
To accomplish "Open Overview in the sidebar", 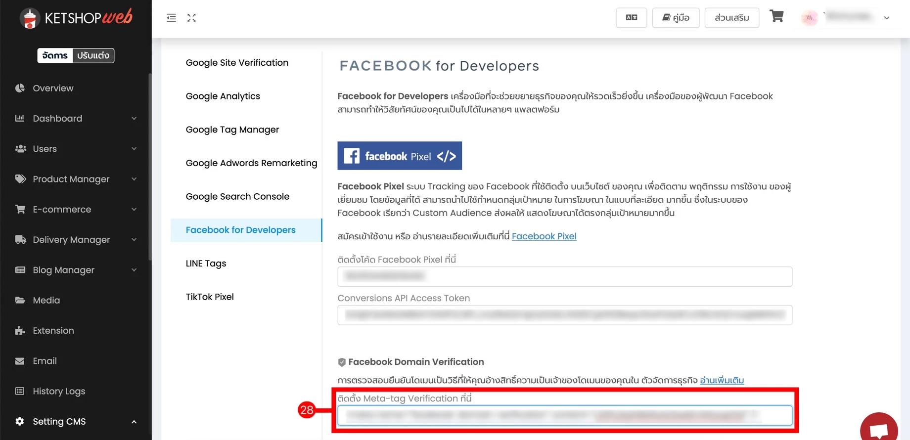I will click(x=53, y=88).
